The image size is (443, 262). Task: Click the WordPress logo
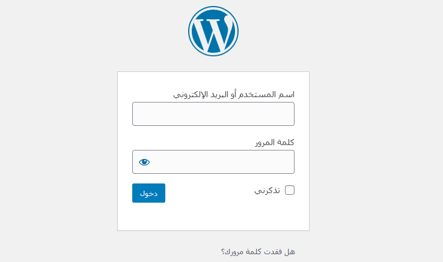[x=213, y=31]
